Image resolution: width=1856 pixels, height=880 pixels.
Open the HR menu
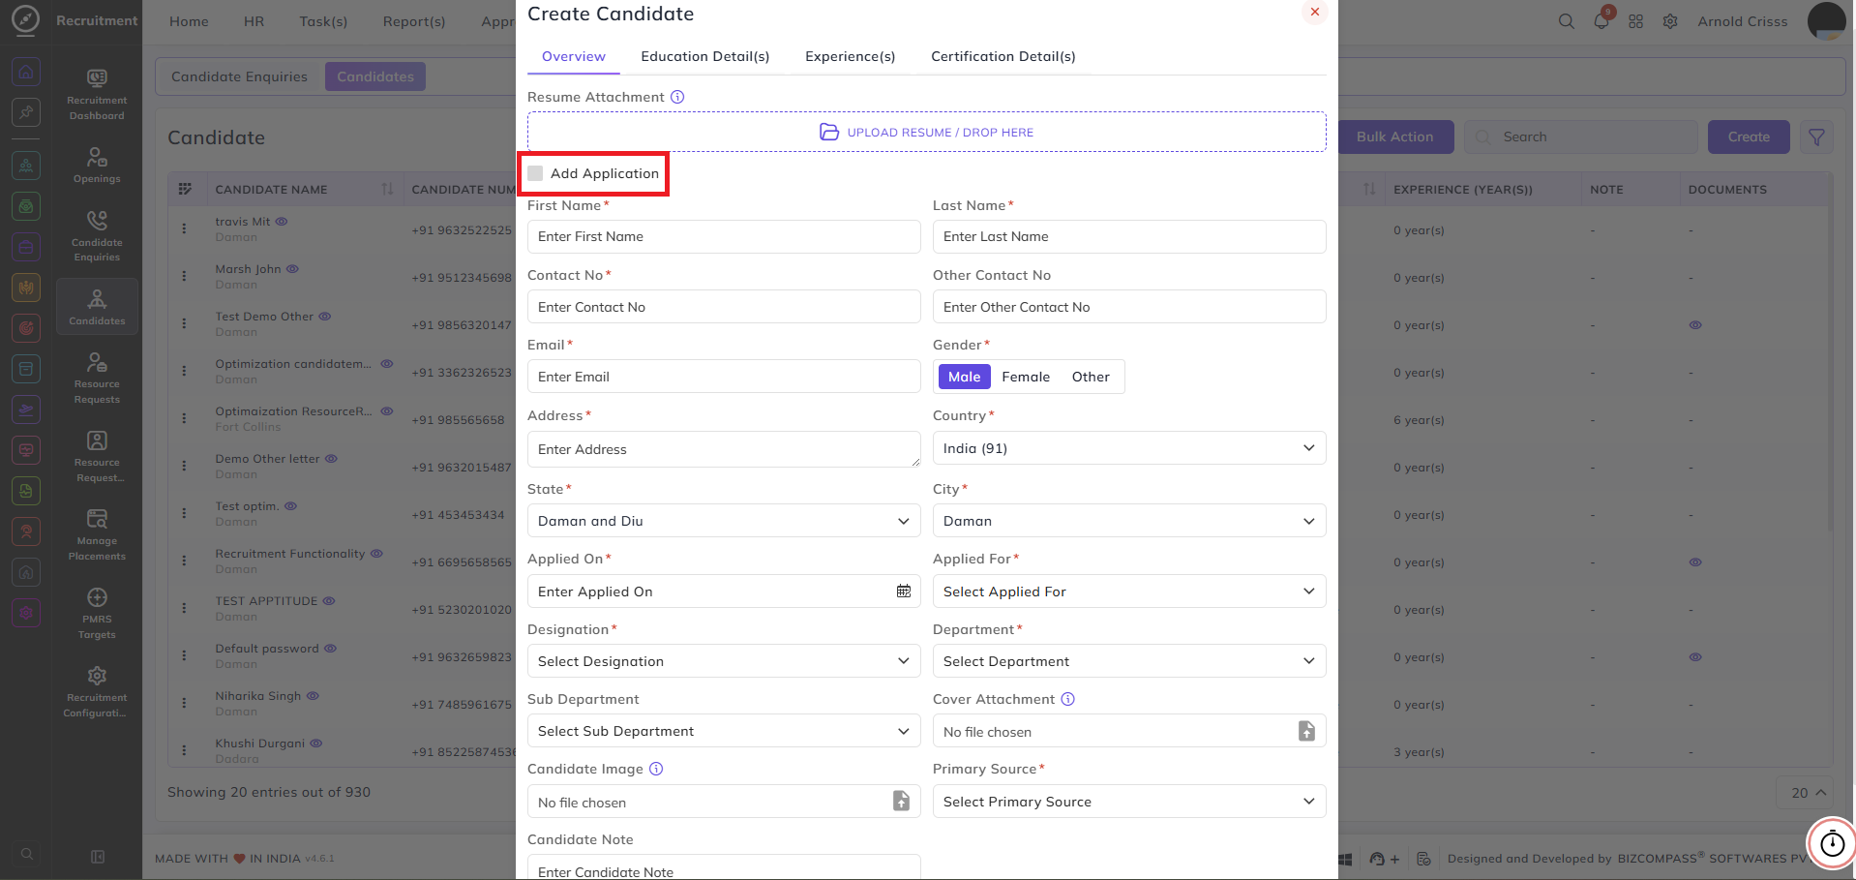[x=254, y=21]
